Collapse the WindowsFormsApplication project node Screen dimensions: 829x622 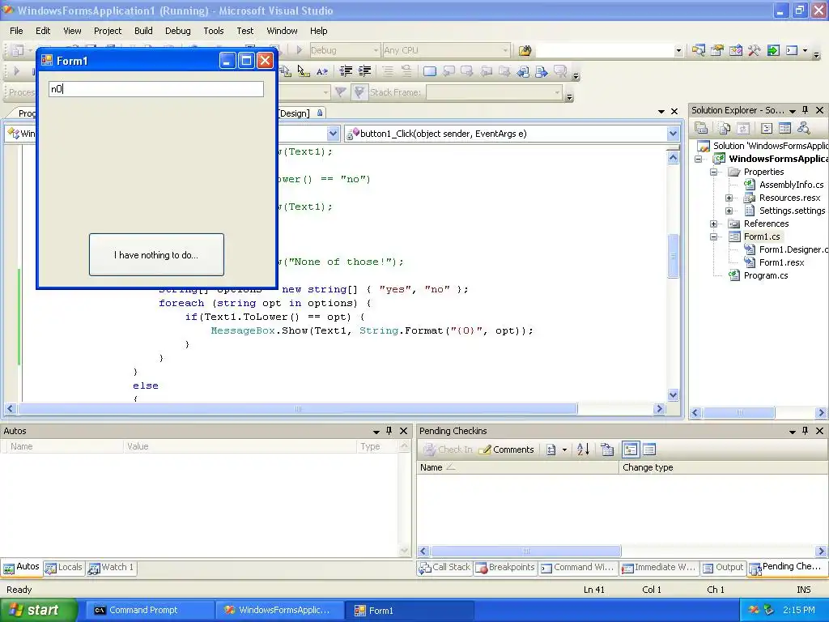click(x=699, y=159)
